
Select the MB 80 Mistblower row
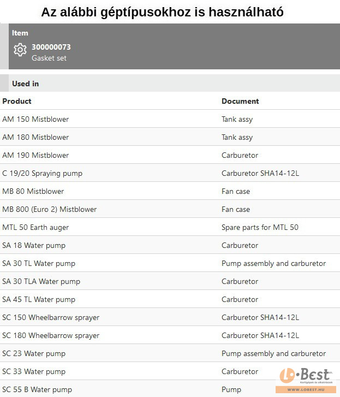(33, 191)
